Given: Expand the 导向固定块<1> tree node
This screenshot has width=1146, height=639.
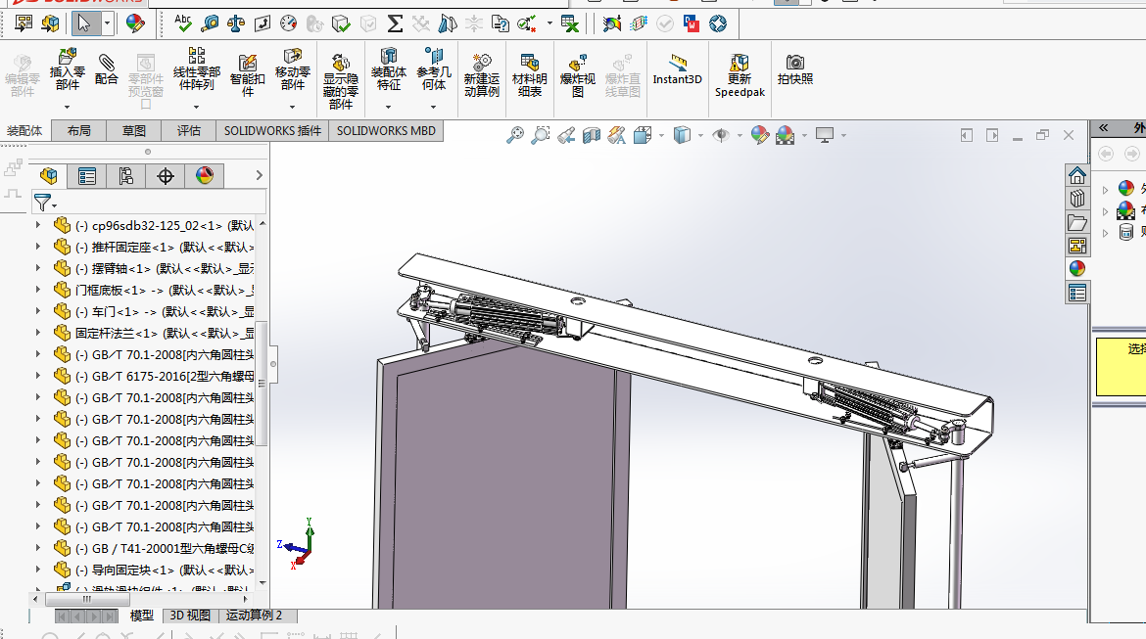Looking at the screenshot, I should (x=38, y=569).
